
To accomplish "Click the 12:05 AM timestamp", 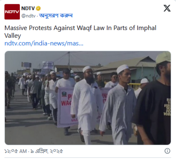I will pyautogui.click(x=16, y=151).
